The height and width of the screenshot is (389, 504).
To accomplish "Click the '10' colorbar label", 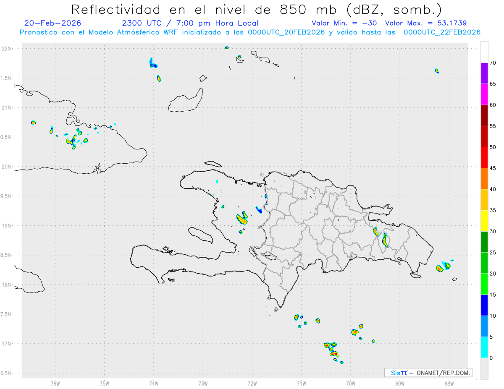I will (493, 316).
